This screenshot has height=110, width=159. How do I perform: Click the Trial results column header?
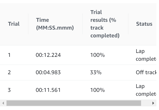pyautogui.click(x=105, y=24)
